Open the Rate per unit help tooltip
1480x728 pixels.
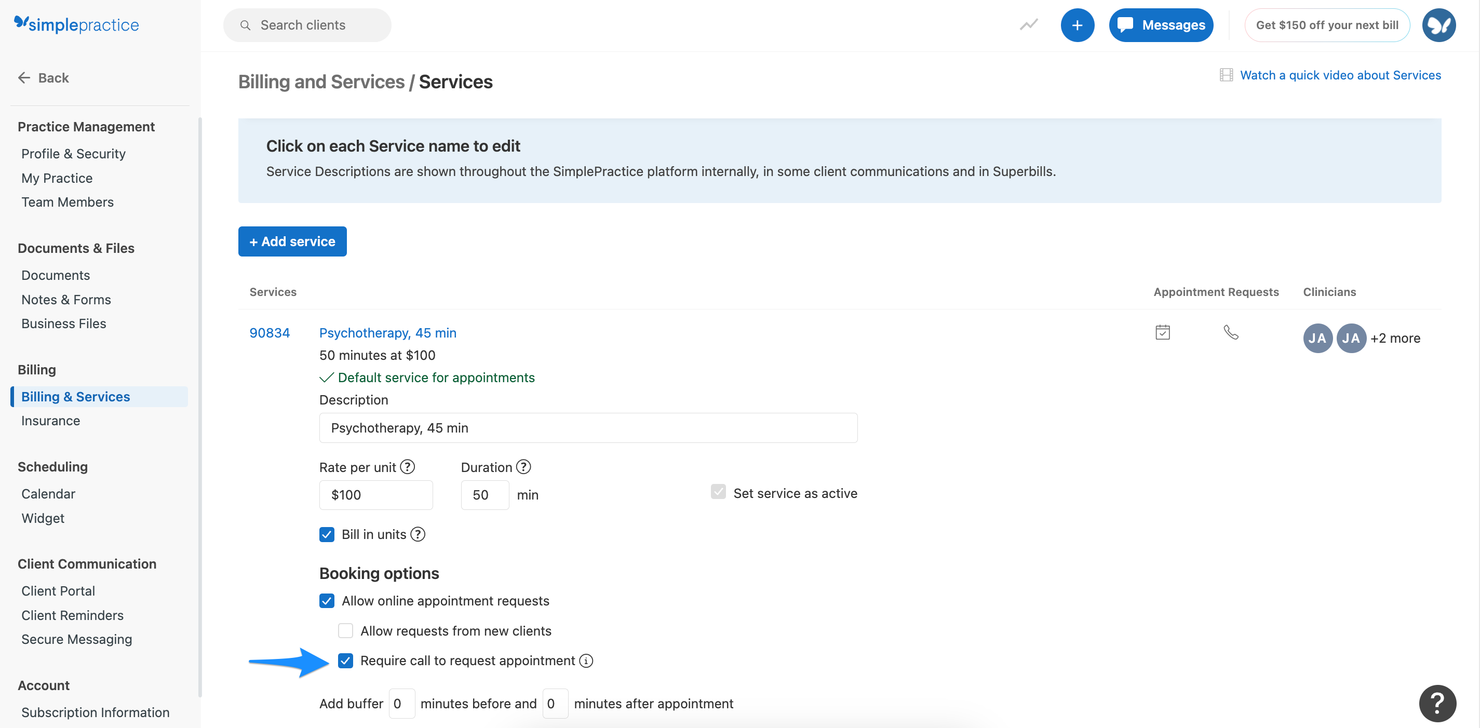coord(407,467)
